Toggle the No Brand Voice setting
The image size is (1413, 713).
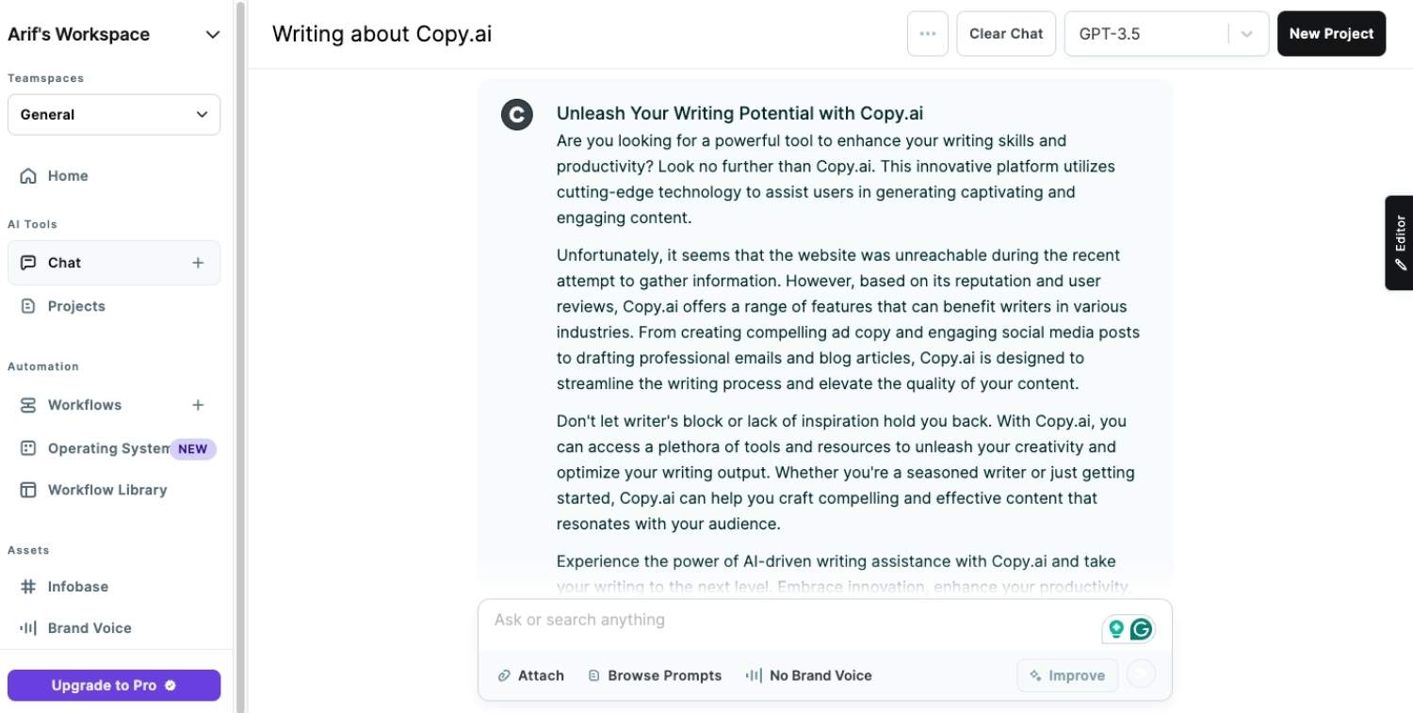pyautogui.click(x=808, y=674)
